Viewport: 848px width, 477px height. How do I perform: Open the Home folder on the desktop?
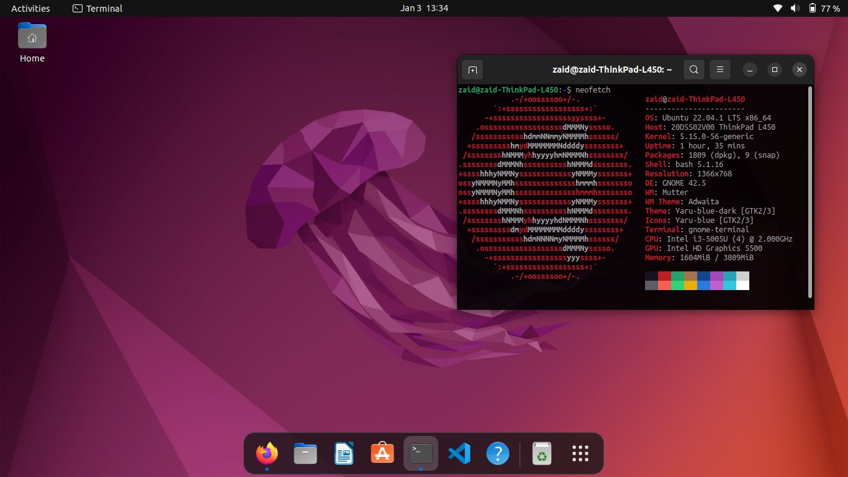click(x=32, y=37)
